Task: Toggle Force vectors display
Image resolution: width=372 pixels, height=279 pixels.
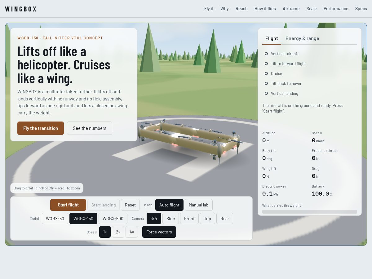Action: point(159,232)
